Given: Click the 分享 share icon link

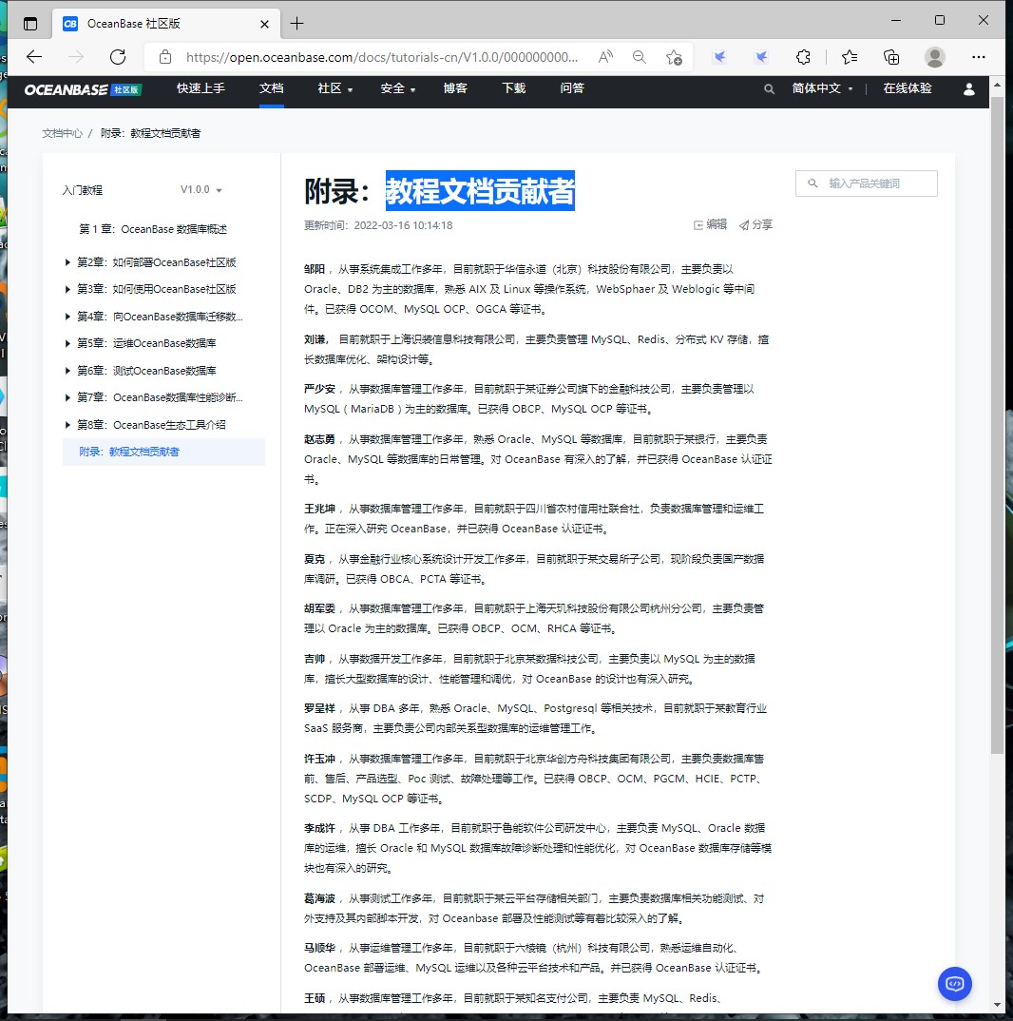Looking at the screenshot, I should pos(755,224).
